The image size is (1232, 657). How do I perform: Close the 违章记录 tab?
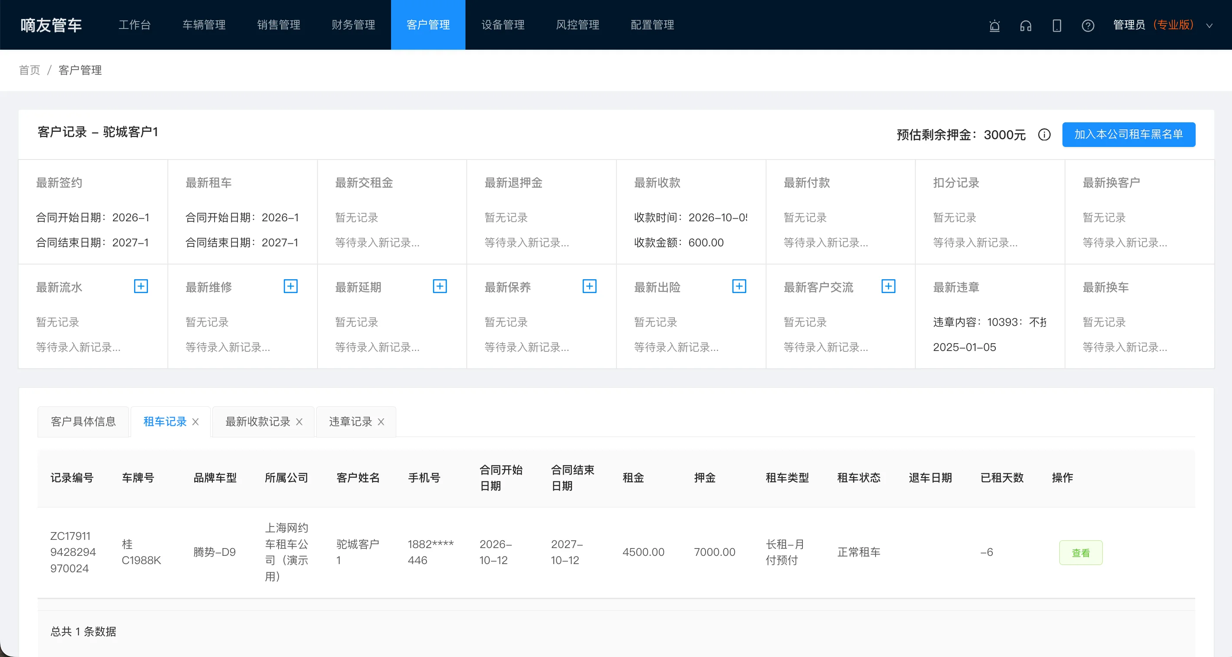[381, 422]
